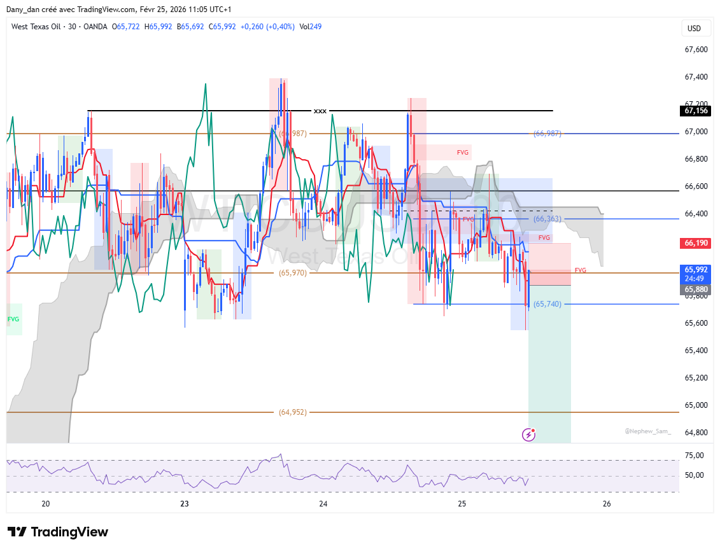Select the C65,992 close value
The width and height of the screenshot is (720, 551).
(x=222, y=27)
